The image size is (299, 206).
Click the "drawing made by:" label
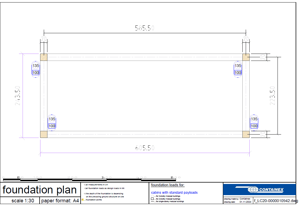point(231,199)
